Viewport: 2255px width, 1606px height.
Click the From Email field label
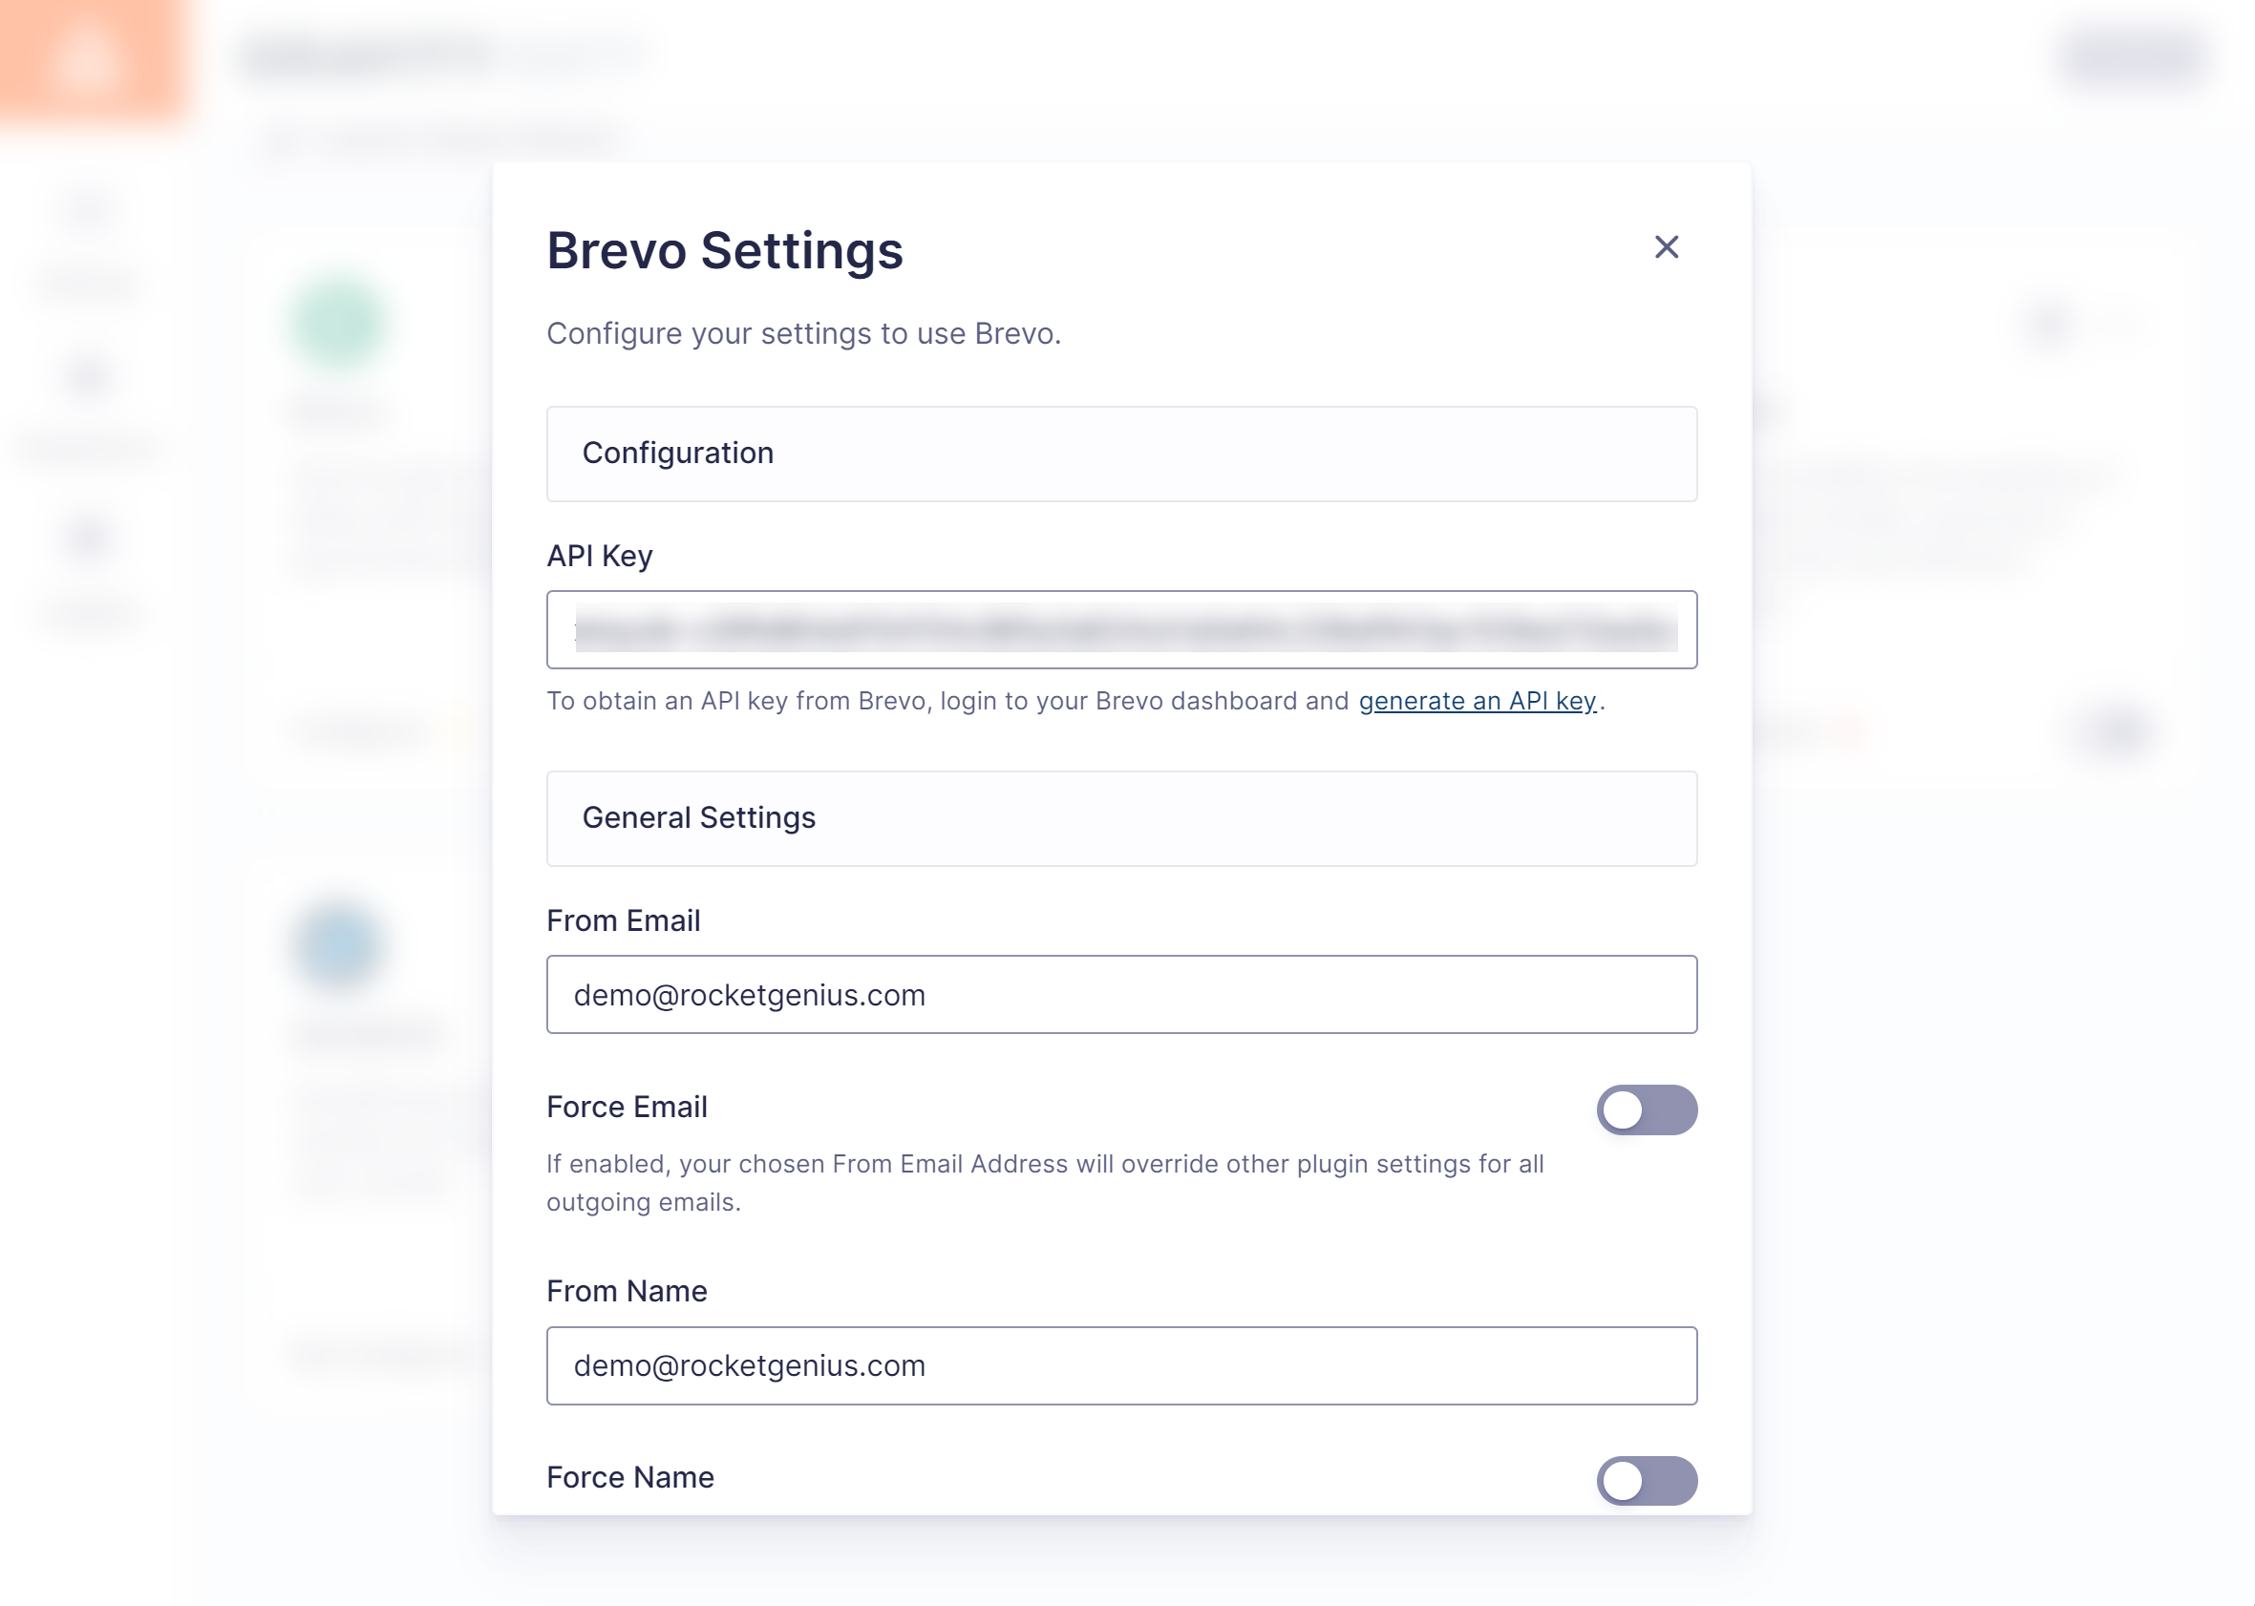coord(623,920)
